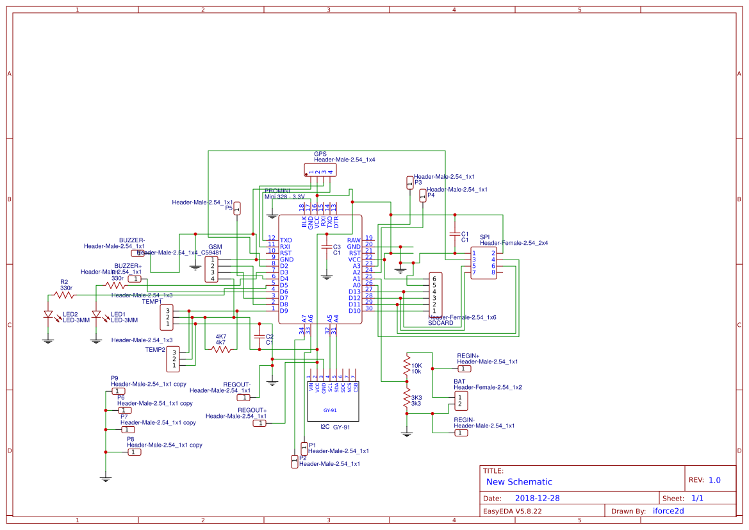Select the GPS header symbol
Screen dimensions: 749x530
319,169
